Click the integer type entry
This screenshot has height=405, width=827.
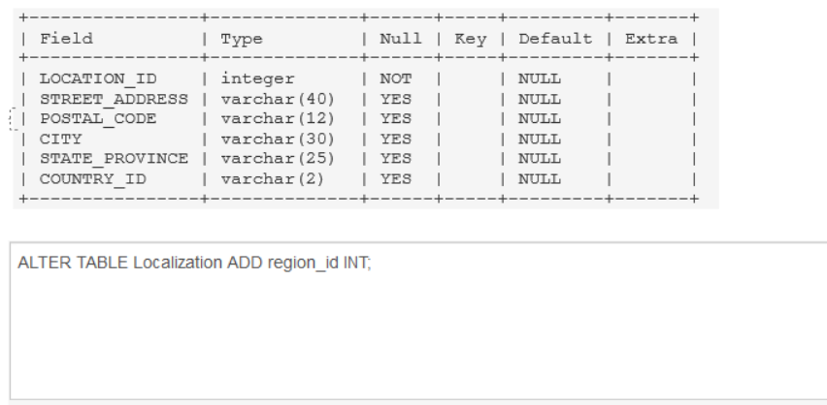tap(250, 79)
